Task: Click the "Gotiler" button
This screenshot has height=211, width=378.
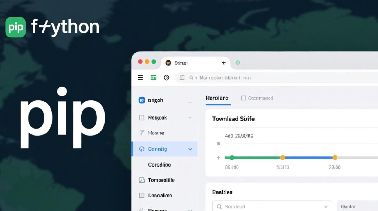Action: tap(348, 207)
